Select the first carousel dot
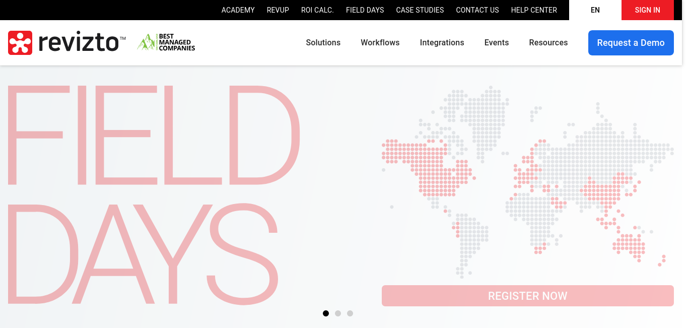The width and height of the screenshot is (688, 328). click(326, 313)
